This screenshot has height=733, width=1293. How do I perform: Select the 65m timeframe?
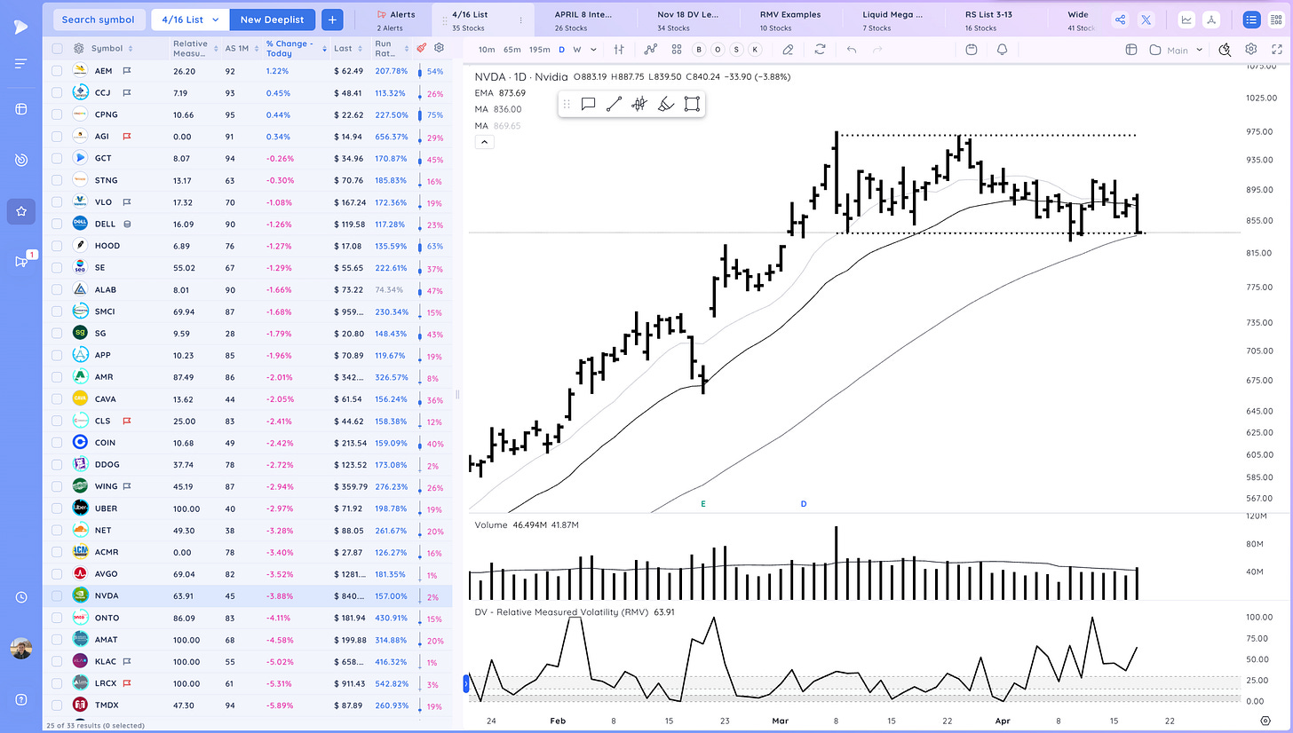point(512,50)
